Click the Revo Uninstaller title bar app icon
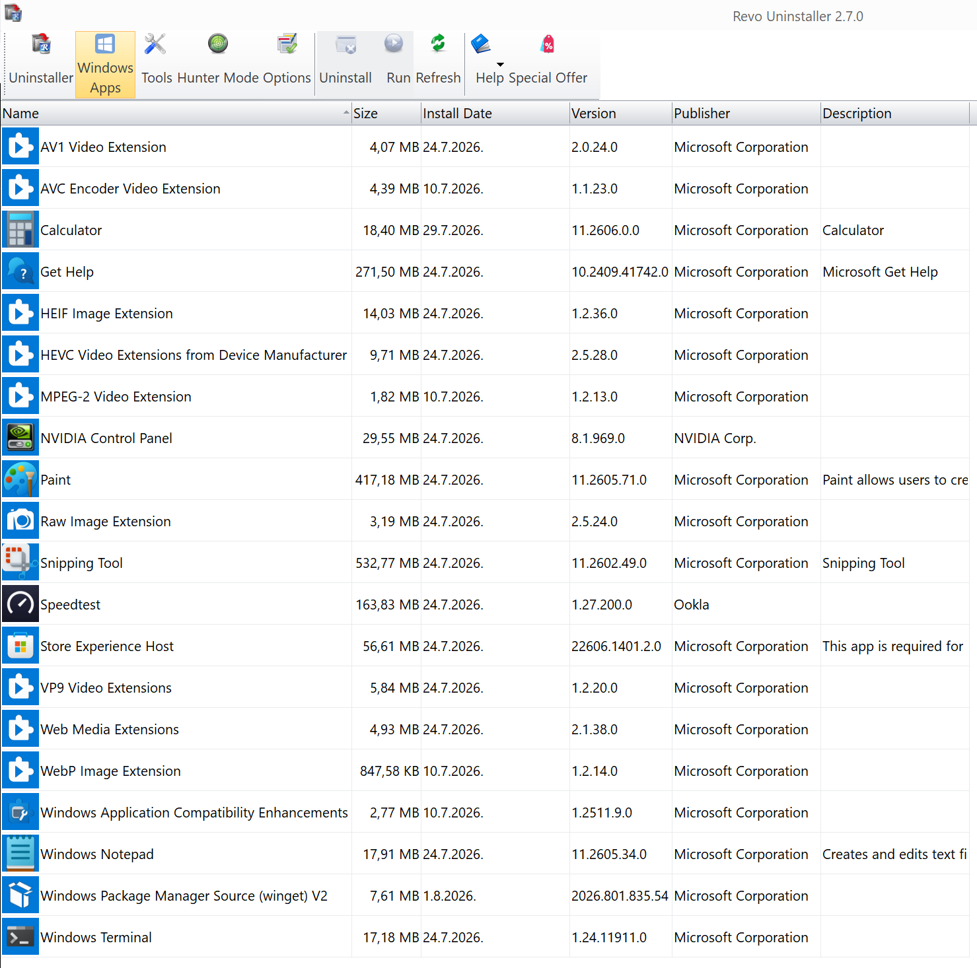This screenshot has height=968, width=977. (13, 13)
